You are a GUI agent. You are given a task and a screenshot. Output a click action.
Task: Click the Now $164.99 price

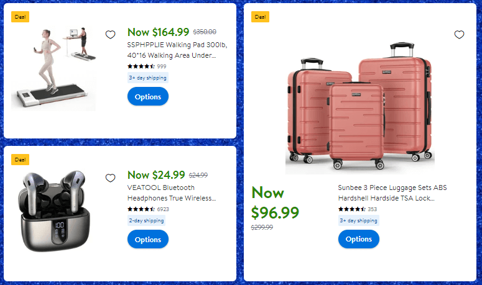(158, 32)
